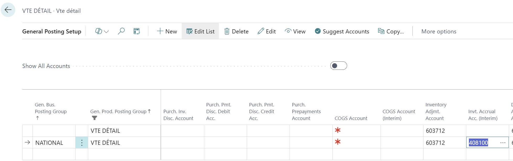Open the Gen. Prod. Posting Group filter
The height and width of the screenshot is (161, 513).
(95, 118)
